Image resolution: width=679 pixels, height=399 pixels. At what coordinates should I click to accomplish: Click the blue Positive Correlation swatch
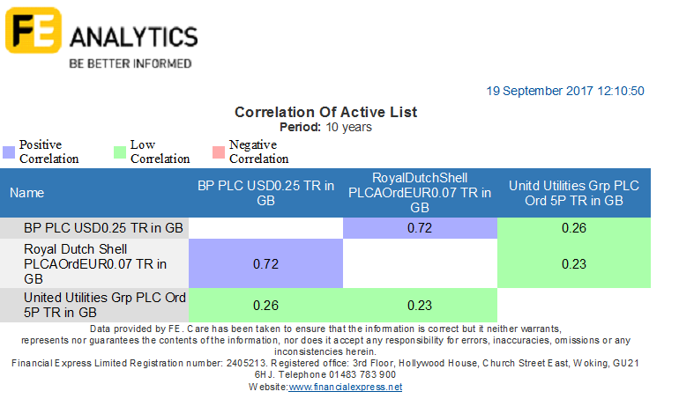9,152
